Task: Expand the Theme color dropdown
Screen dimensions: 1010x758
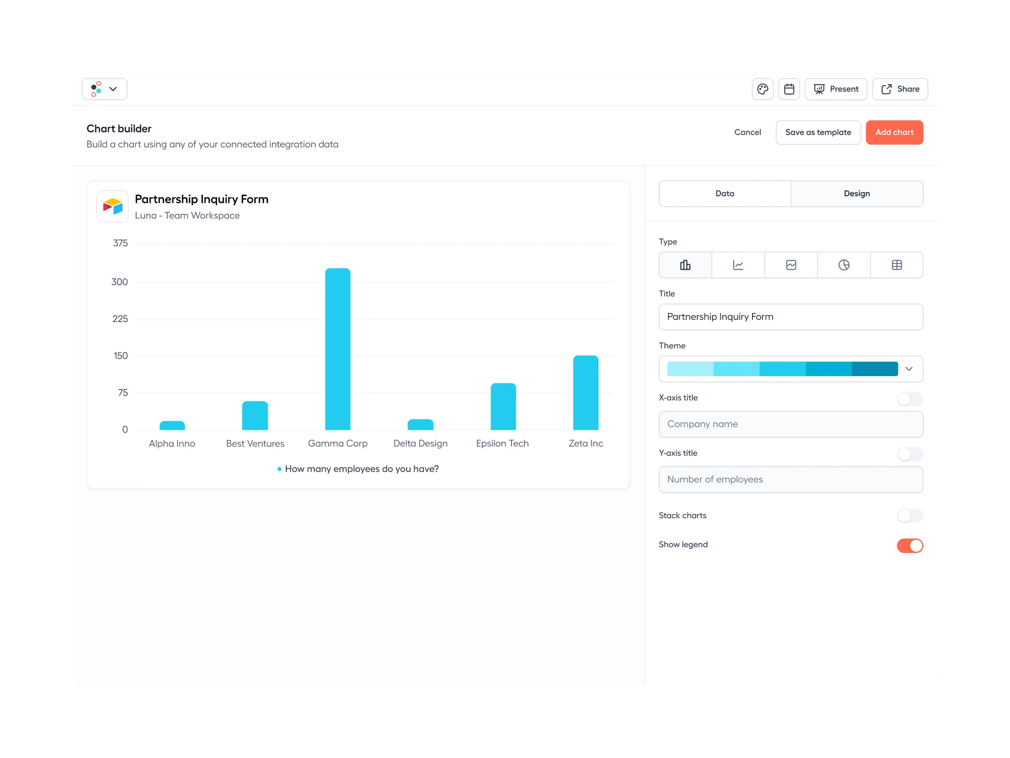Action: (x=791, y=369)
